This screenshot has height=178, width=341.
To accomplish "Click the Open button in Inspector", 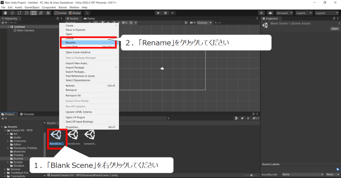I will tap(335, 29).
